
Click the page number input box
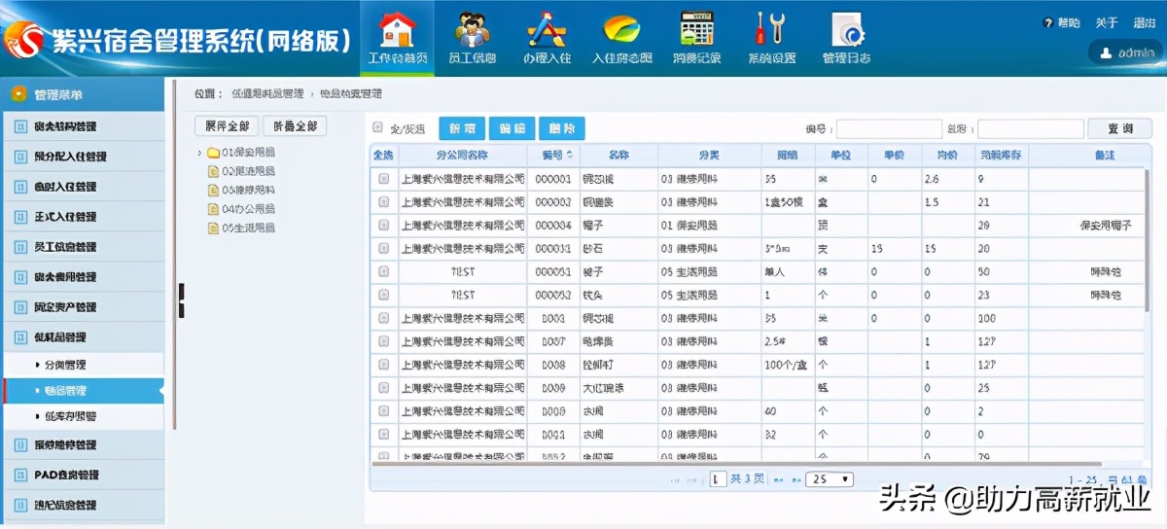(718, 479)
